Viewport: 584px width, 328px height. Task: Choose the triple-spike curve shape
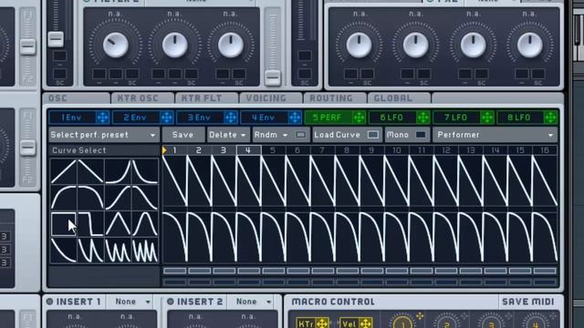tap(118, 251)
